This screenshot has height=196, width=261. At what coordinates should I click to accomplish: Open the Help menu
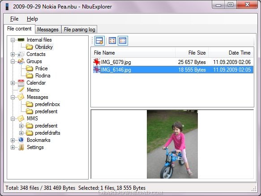pyautogui.click(x=32, y=19)
